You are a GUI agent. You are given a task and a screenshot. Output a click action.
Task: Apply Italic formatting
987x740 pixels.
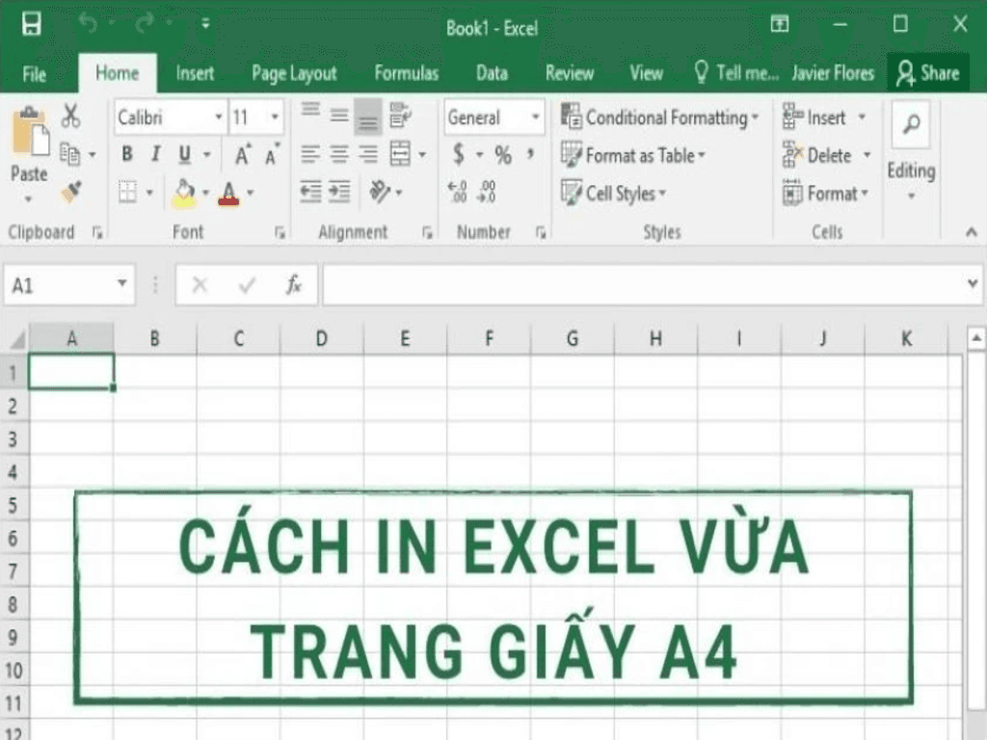tap(155, 153)
